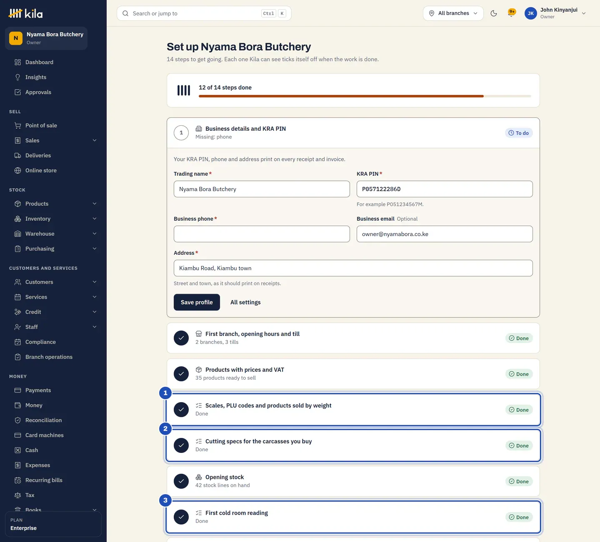
Task: Focus the Business phone field
Action: tap(262, 234)
